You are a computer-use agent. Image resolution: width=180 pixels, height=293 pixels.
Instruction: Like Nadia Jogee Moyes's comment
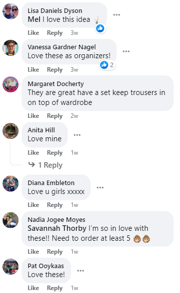tap(33, 252)
